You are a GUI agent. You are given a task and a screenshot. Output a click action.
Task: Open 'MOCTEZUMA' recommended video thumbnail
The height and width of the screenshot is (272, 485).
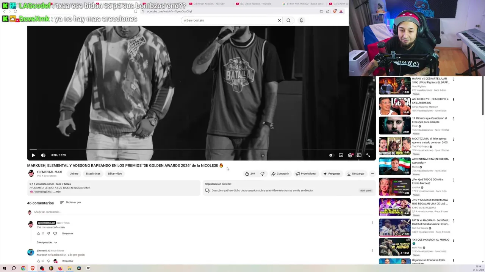[394, 146]
